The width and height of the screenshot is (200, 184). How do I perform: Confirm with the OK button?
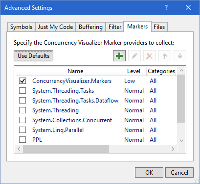[149, 172]
